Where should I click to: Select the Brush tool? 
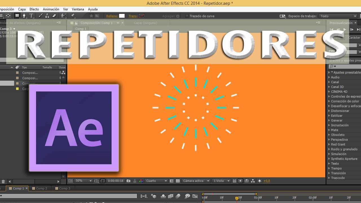[x=41, y=16]
